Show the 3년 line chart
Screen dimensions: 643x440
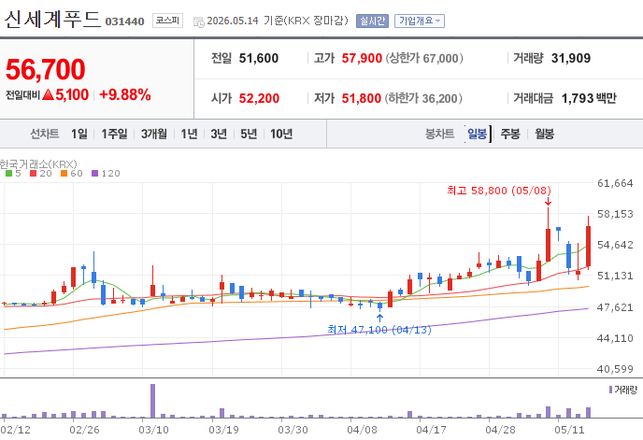coord(219,134)
